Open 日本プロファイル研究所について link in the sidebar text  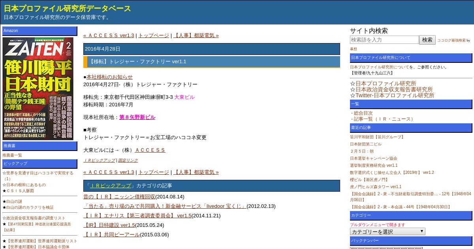click(380, 67)
